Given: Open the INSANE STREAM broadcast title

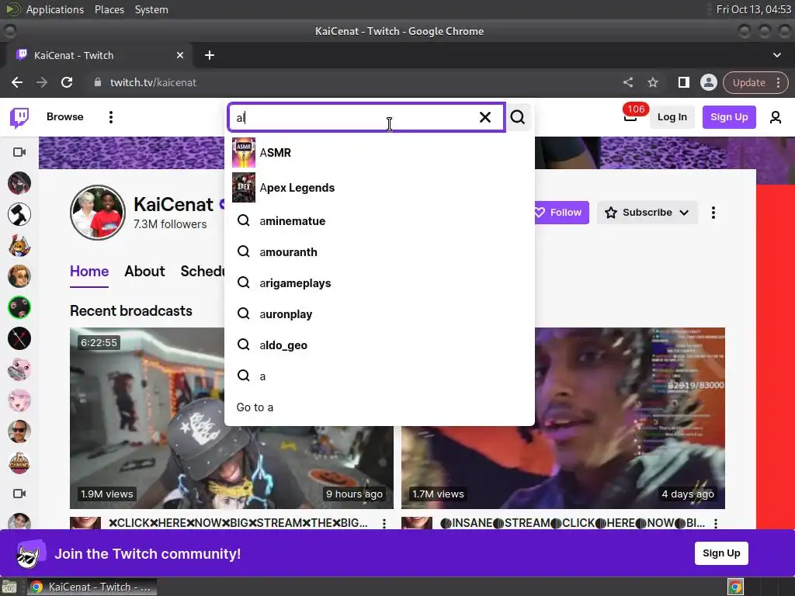Looking at the screenshot, I should tap(572, 523).
